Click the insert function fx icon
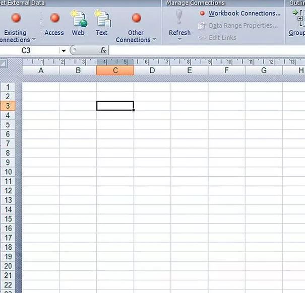This screenshot has height=293, width=305. click(x=103, y=50)
